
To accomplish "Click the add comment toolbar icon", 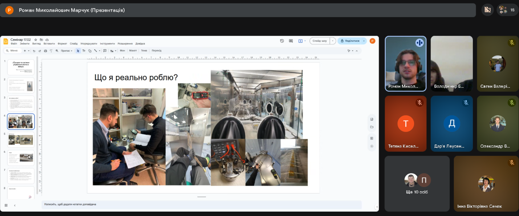I will (105, 51).
